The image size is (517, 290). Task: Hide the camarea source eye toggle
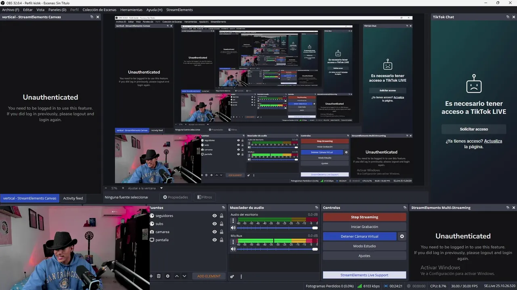(x=214, y=232)
